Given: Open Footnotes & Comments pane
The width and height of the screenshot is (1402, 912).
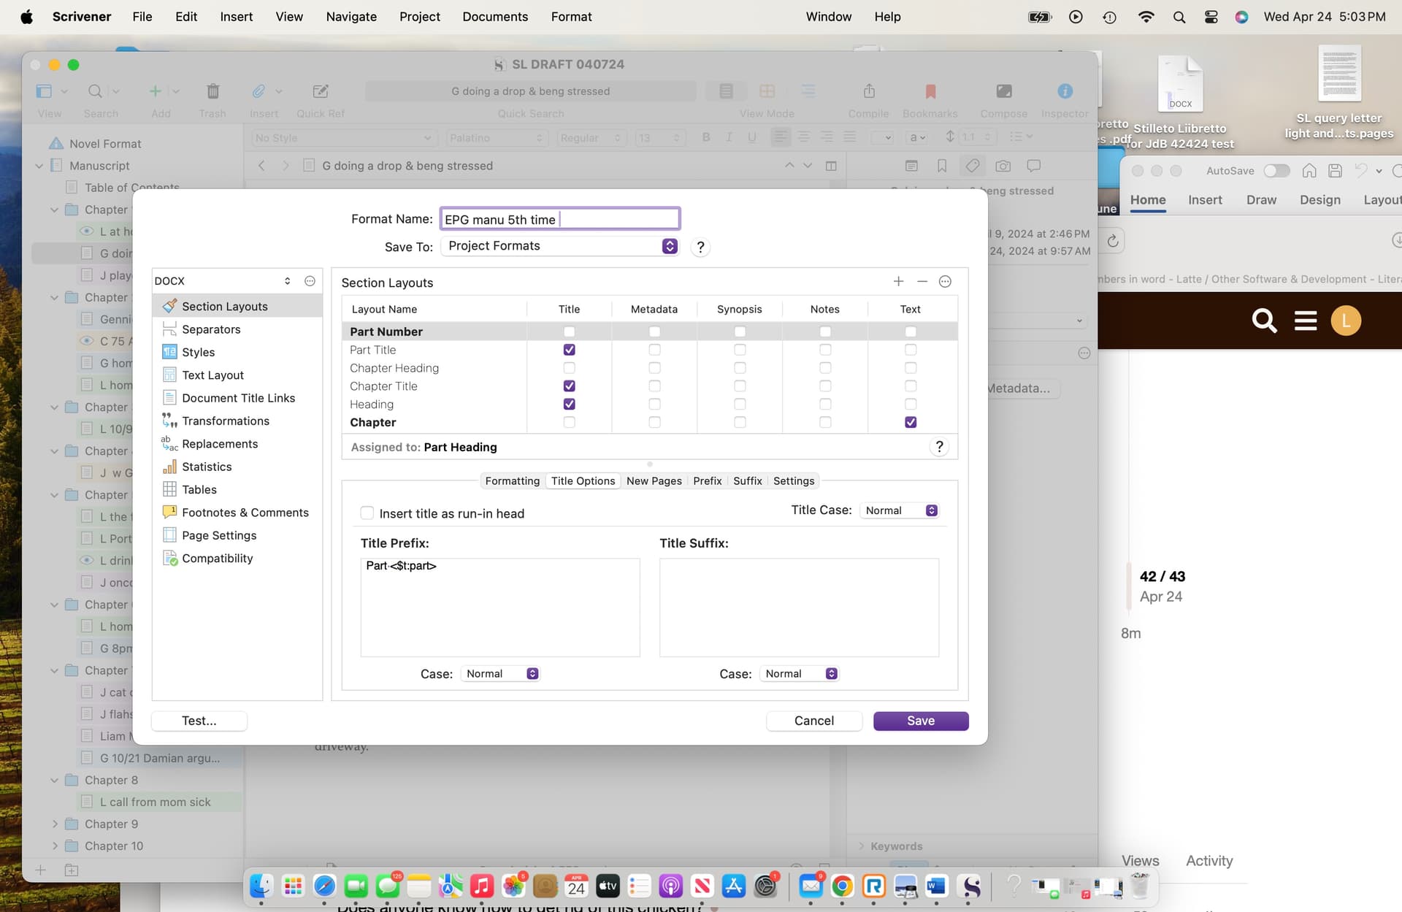Looking at the screenshot, I should tap(245, 513).
